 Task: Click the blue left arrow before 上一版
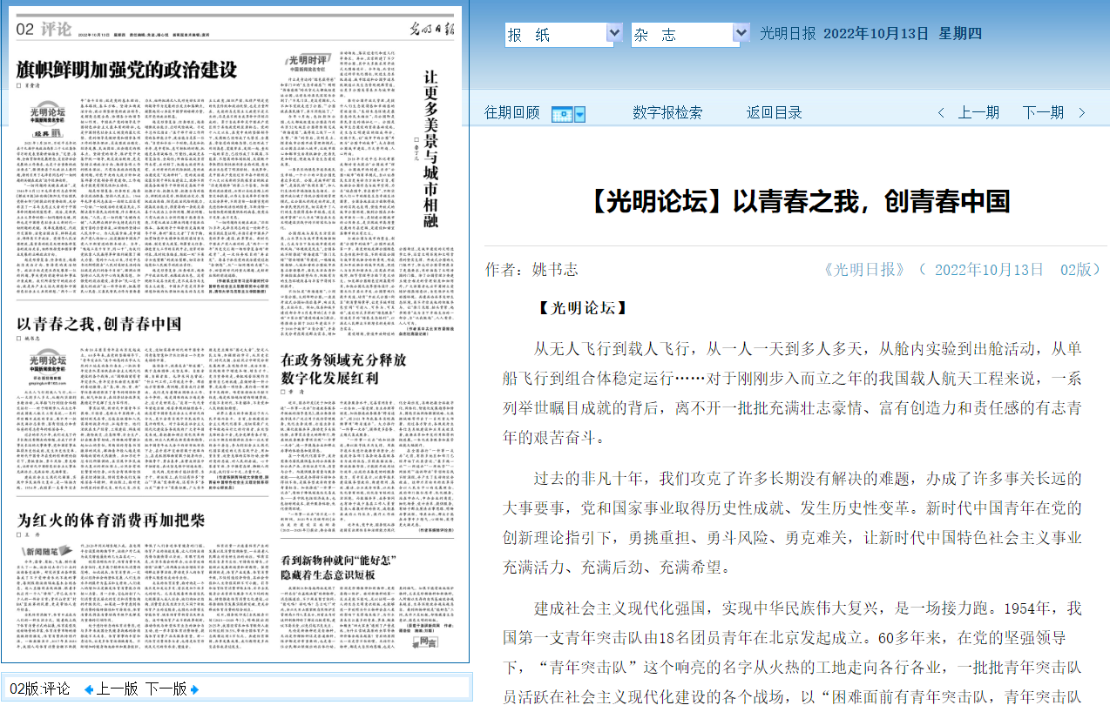(x=88, y=689)
